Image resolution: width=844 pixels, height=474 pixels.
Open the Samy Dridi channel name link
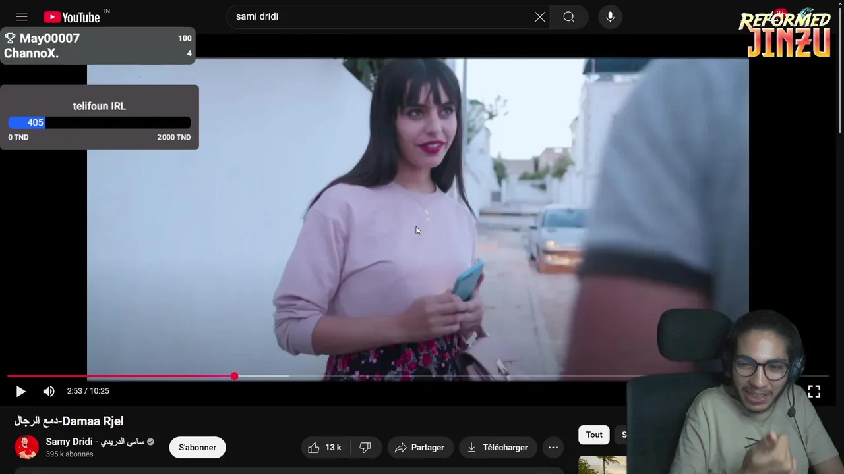95,442
